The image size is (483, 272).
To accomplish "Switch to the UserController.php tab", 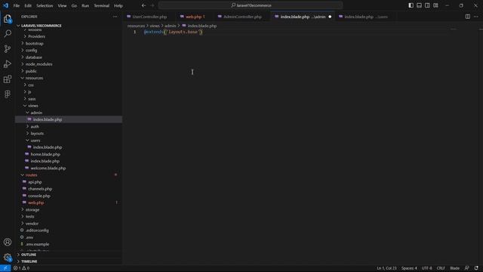I will click(x=149, y=17).
